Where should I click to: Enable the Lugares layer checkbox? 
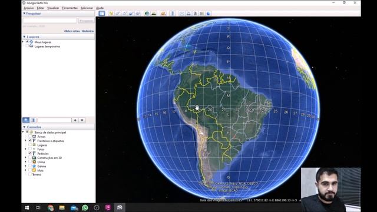[x=30, y=145]
